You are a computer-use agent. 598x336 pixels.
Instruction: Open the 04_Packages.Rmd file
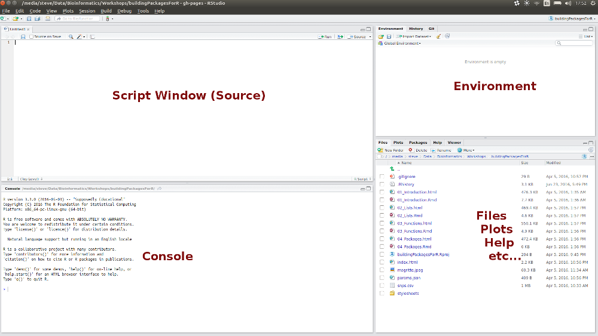click(x=414, y=246)
